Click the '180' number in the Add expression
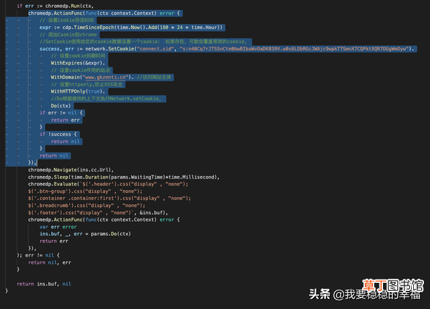 coord(164,28)
